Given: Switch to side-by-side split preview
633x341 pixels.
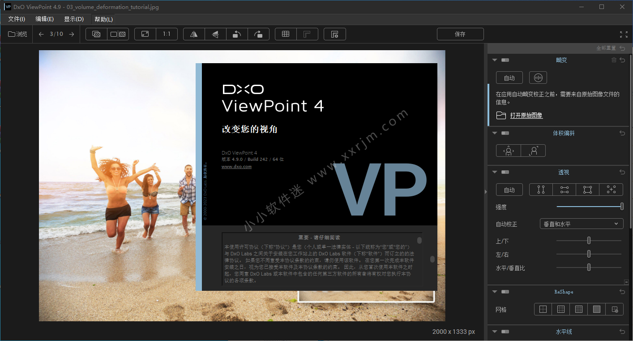Looking at the screenshot, I should pos(118,34).
